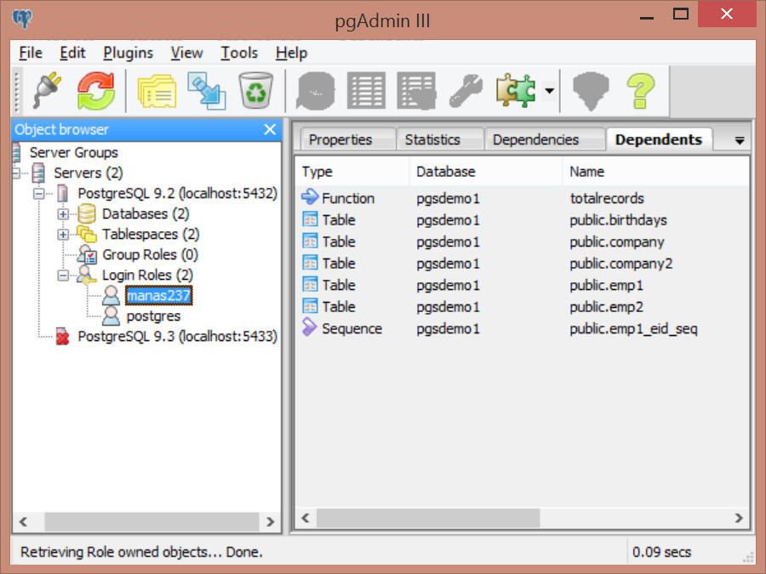Image resolution: width=766 pixels, height=574 pixels.
Task: Select the public.emp2 table row
Action: [522, 307]
